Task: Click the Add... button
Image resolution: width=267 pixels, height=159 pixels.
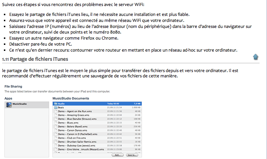Action: click(118, 155)
